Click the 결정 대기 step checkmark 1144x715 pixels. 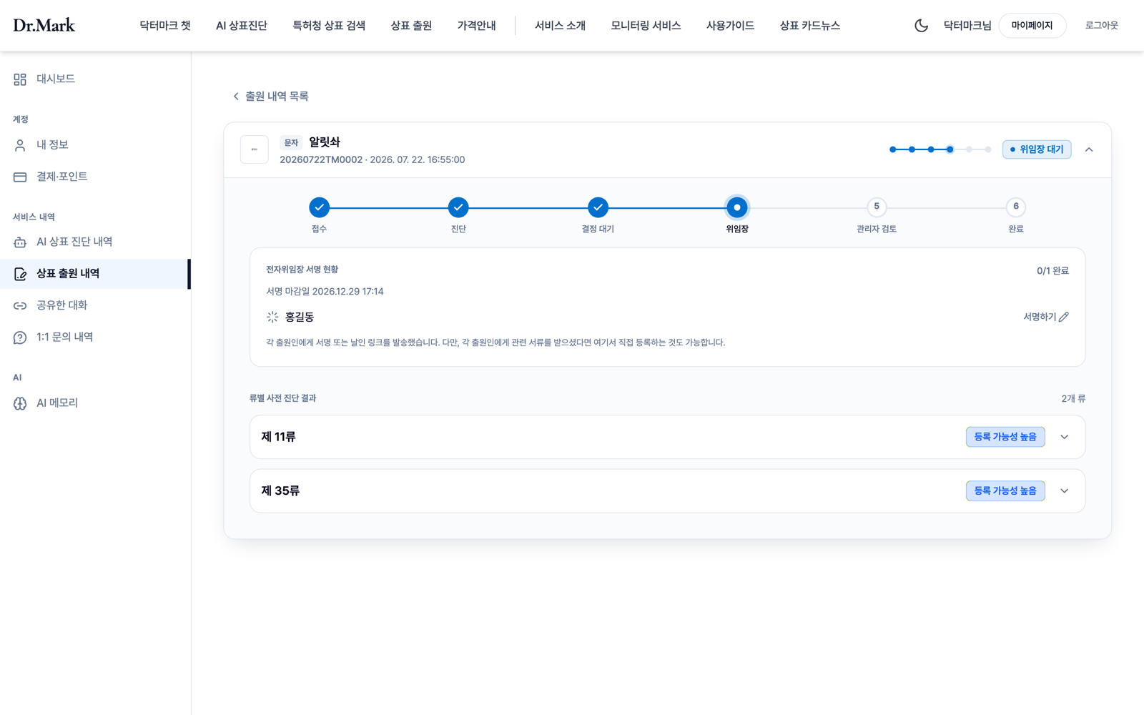[x=598, y=207]
